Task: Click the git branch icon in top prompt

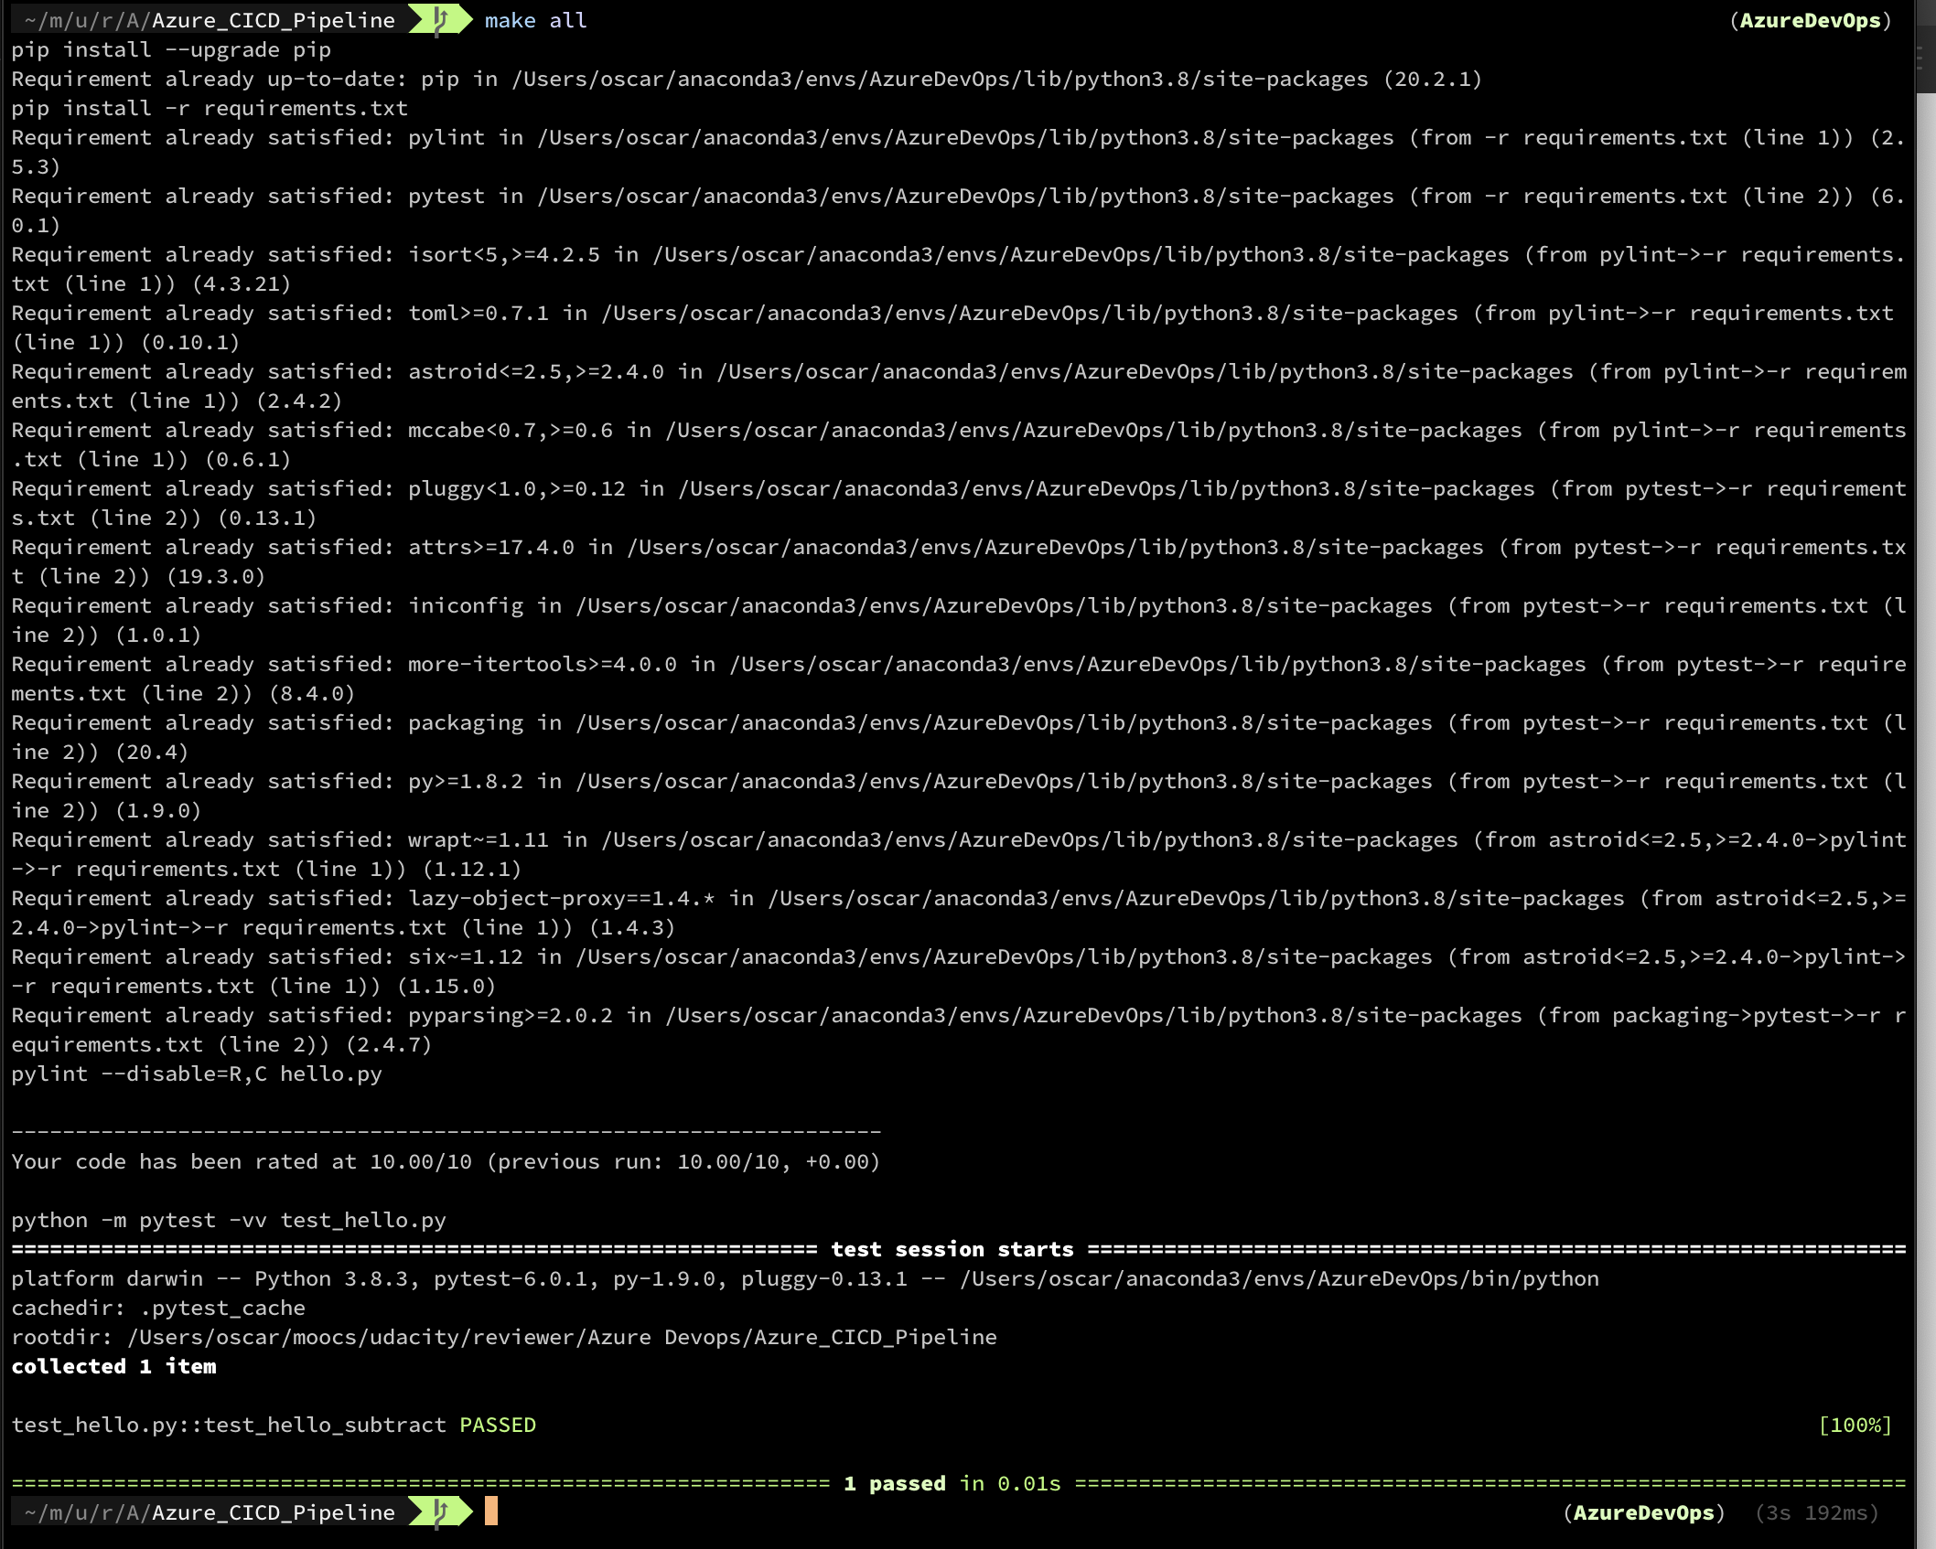Action: [440, 19]
